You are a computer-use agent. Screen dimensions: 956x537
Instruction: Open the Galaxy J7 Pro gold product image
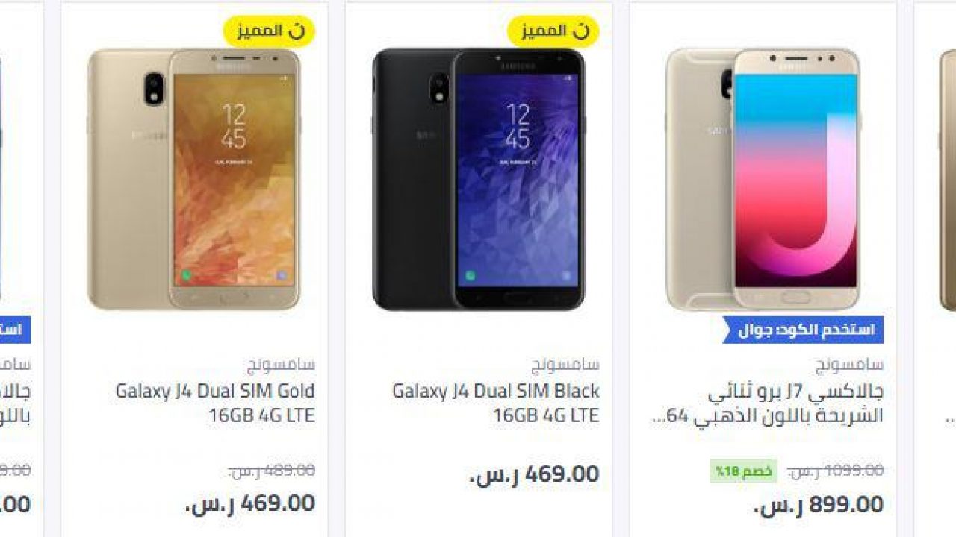click(x=763, y=179)
